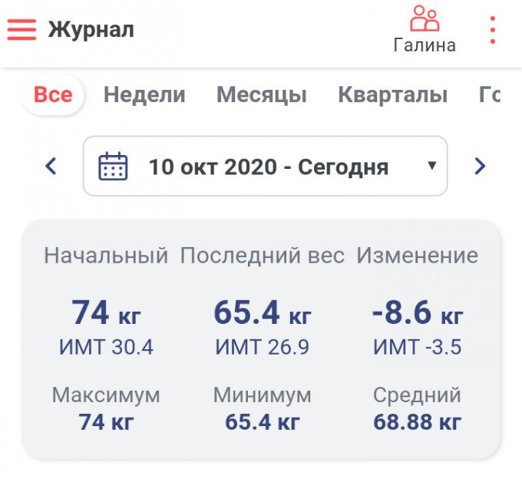Select the partially visible Годы tab

point(490,95)
